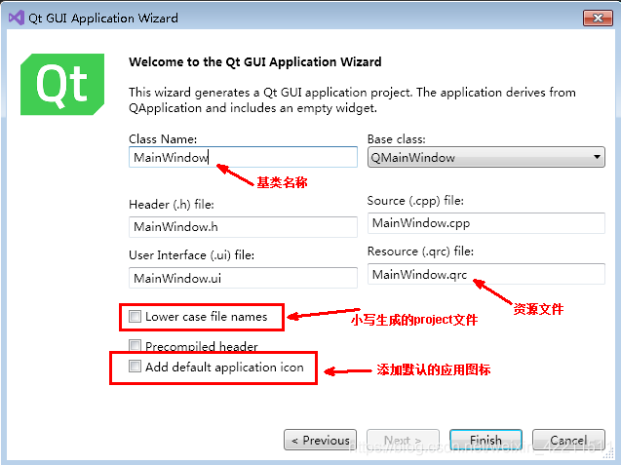Close the Qt GUI Application Wizard
The height and width of the screenshot is (465, 621).
(598, 18)
